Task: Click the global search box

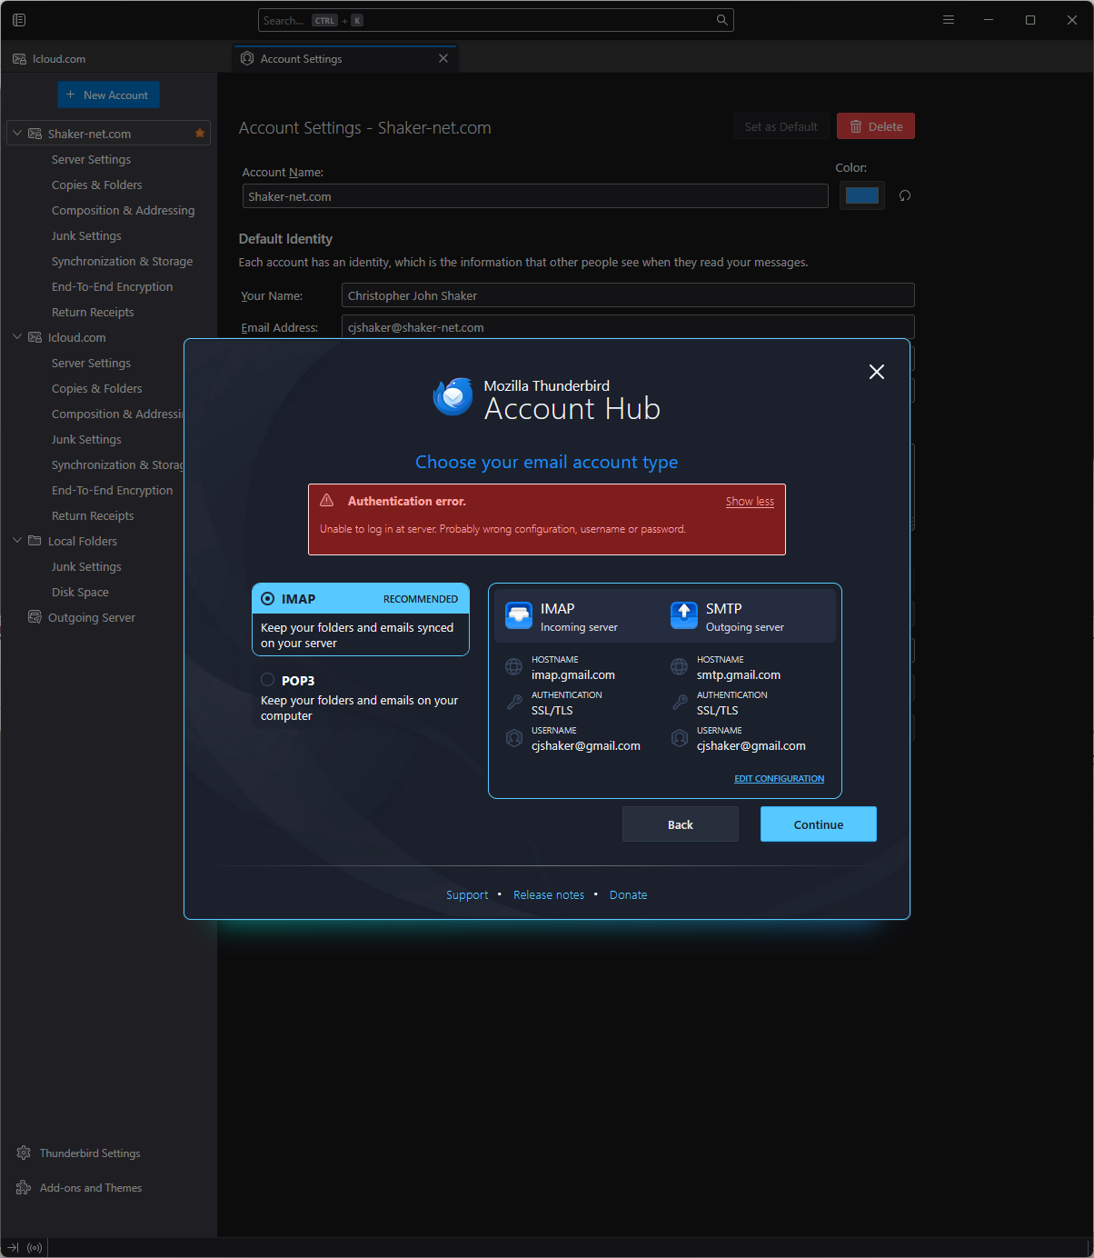Action: (496, 20)
